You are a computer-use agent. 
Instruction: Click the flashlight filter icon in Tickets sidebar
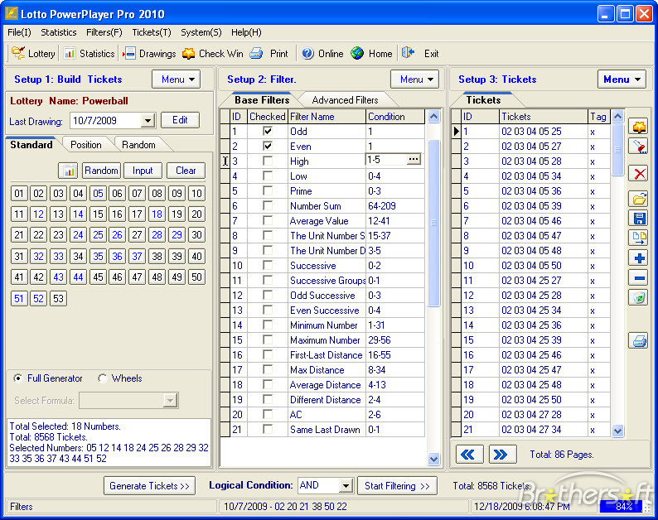pyautogui.click(x=639, y=147)
